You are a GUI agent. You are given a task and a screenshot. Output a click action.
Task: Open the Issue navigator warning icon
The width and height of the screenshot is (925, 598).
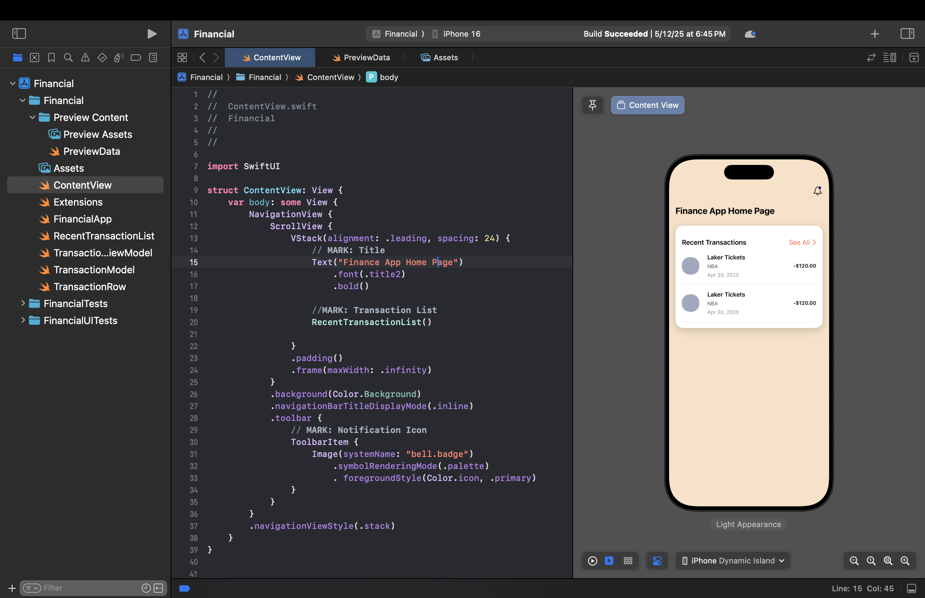click(85, 57)
